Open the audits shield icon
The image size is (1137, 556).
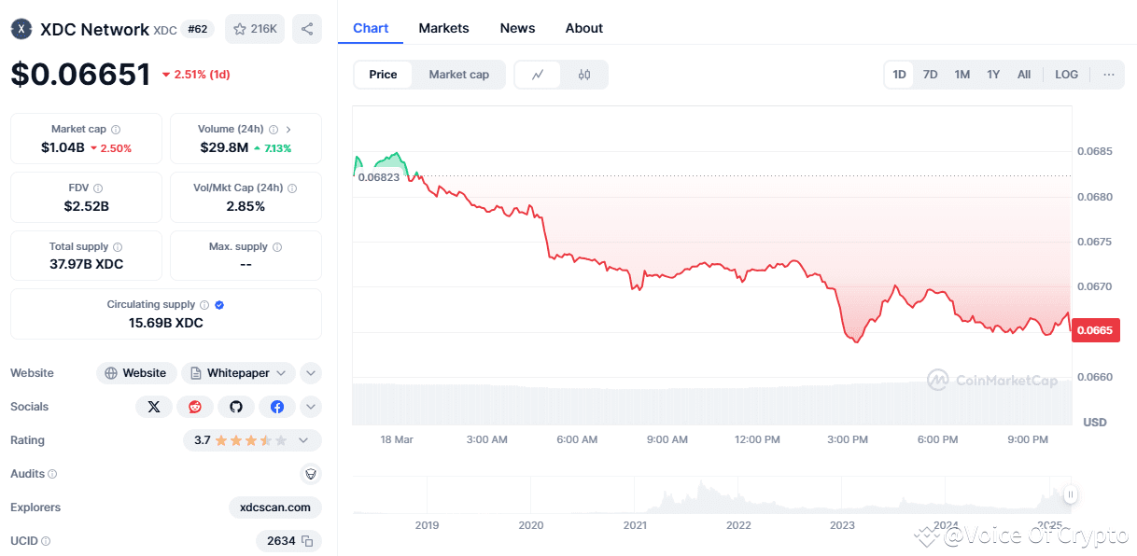click(311, 474)
